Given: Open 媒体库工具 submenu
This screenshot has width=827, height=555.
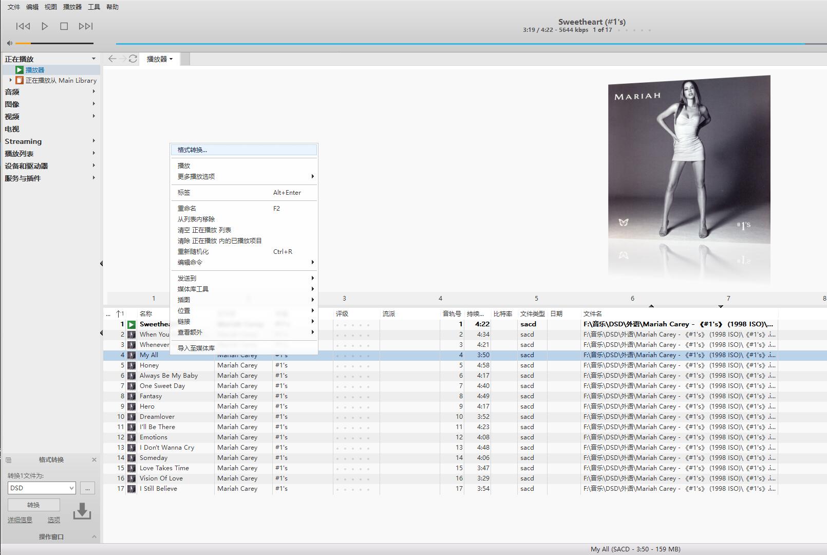Looking at the screenshot, I should point(244,289).
